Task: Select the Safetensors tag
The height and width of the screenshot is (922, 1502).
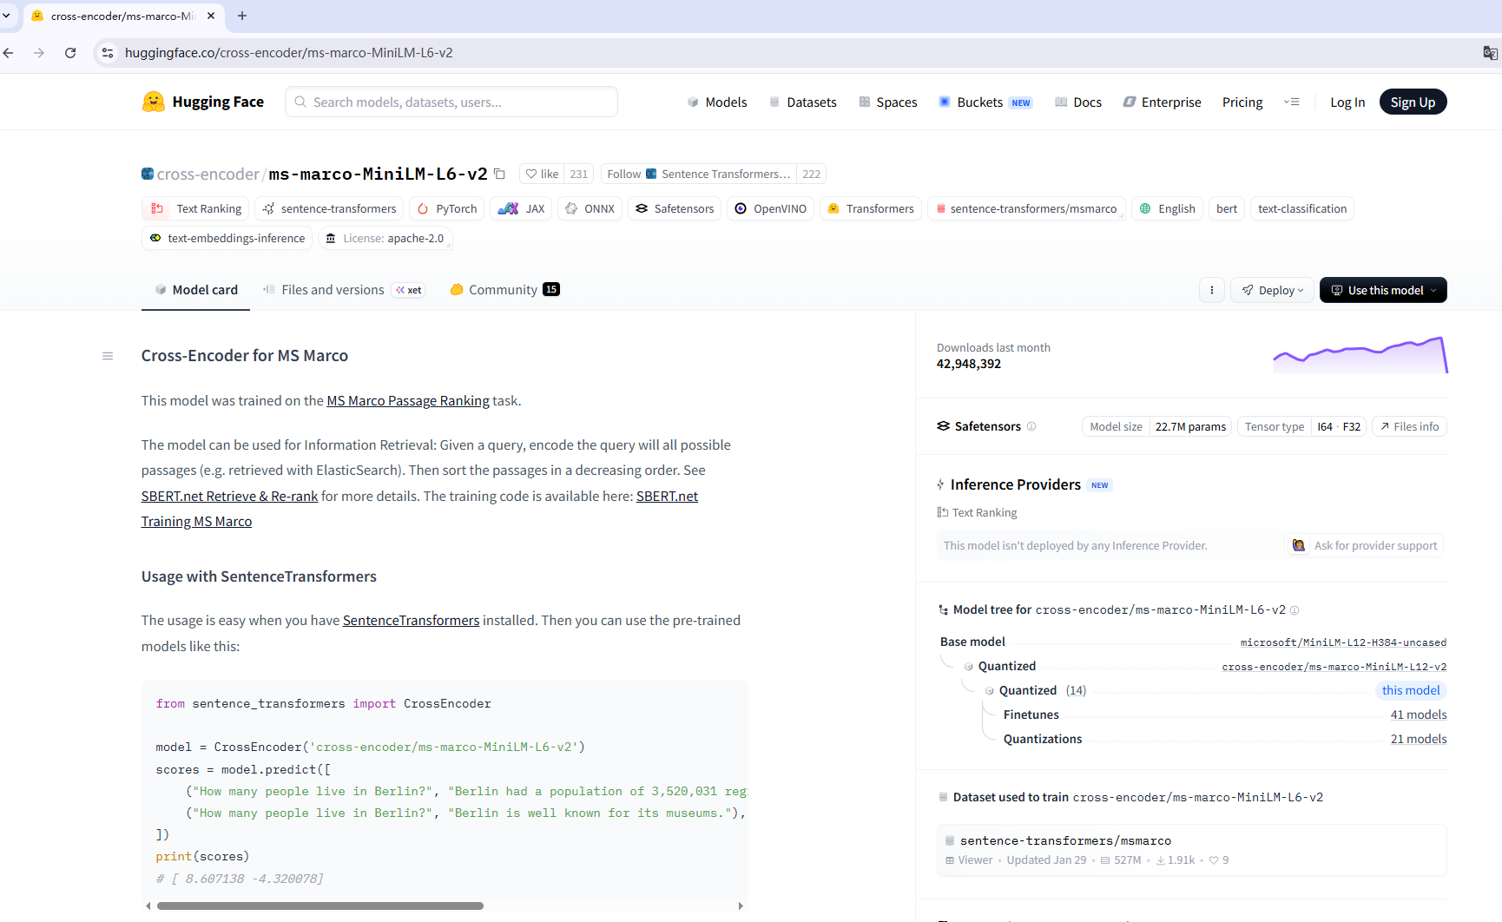Action: point(675,208)
